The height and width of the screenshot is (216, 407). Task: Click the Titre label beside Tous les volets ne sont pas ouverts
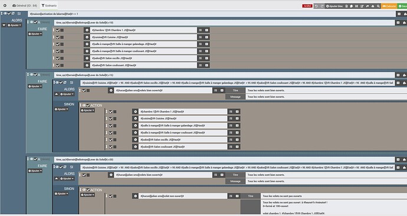tap(251, 196)
